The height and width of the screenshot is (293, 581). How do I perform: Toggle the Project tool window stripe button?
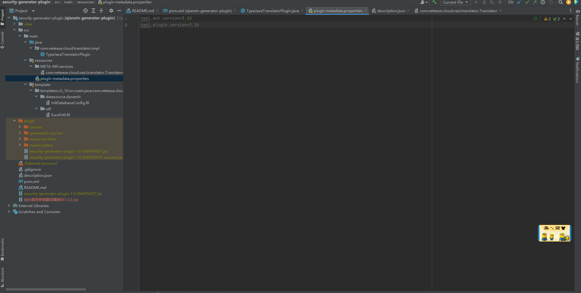click(x=2, y=17)
